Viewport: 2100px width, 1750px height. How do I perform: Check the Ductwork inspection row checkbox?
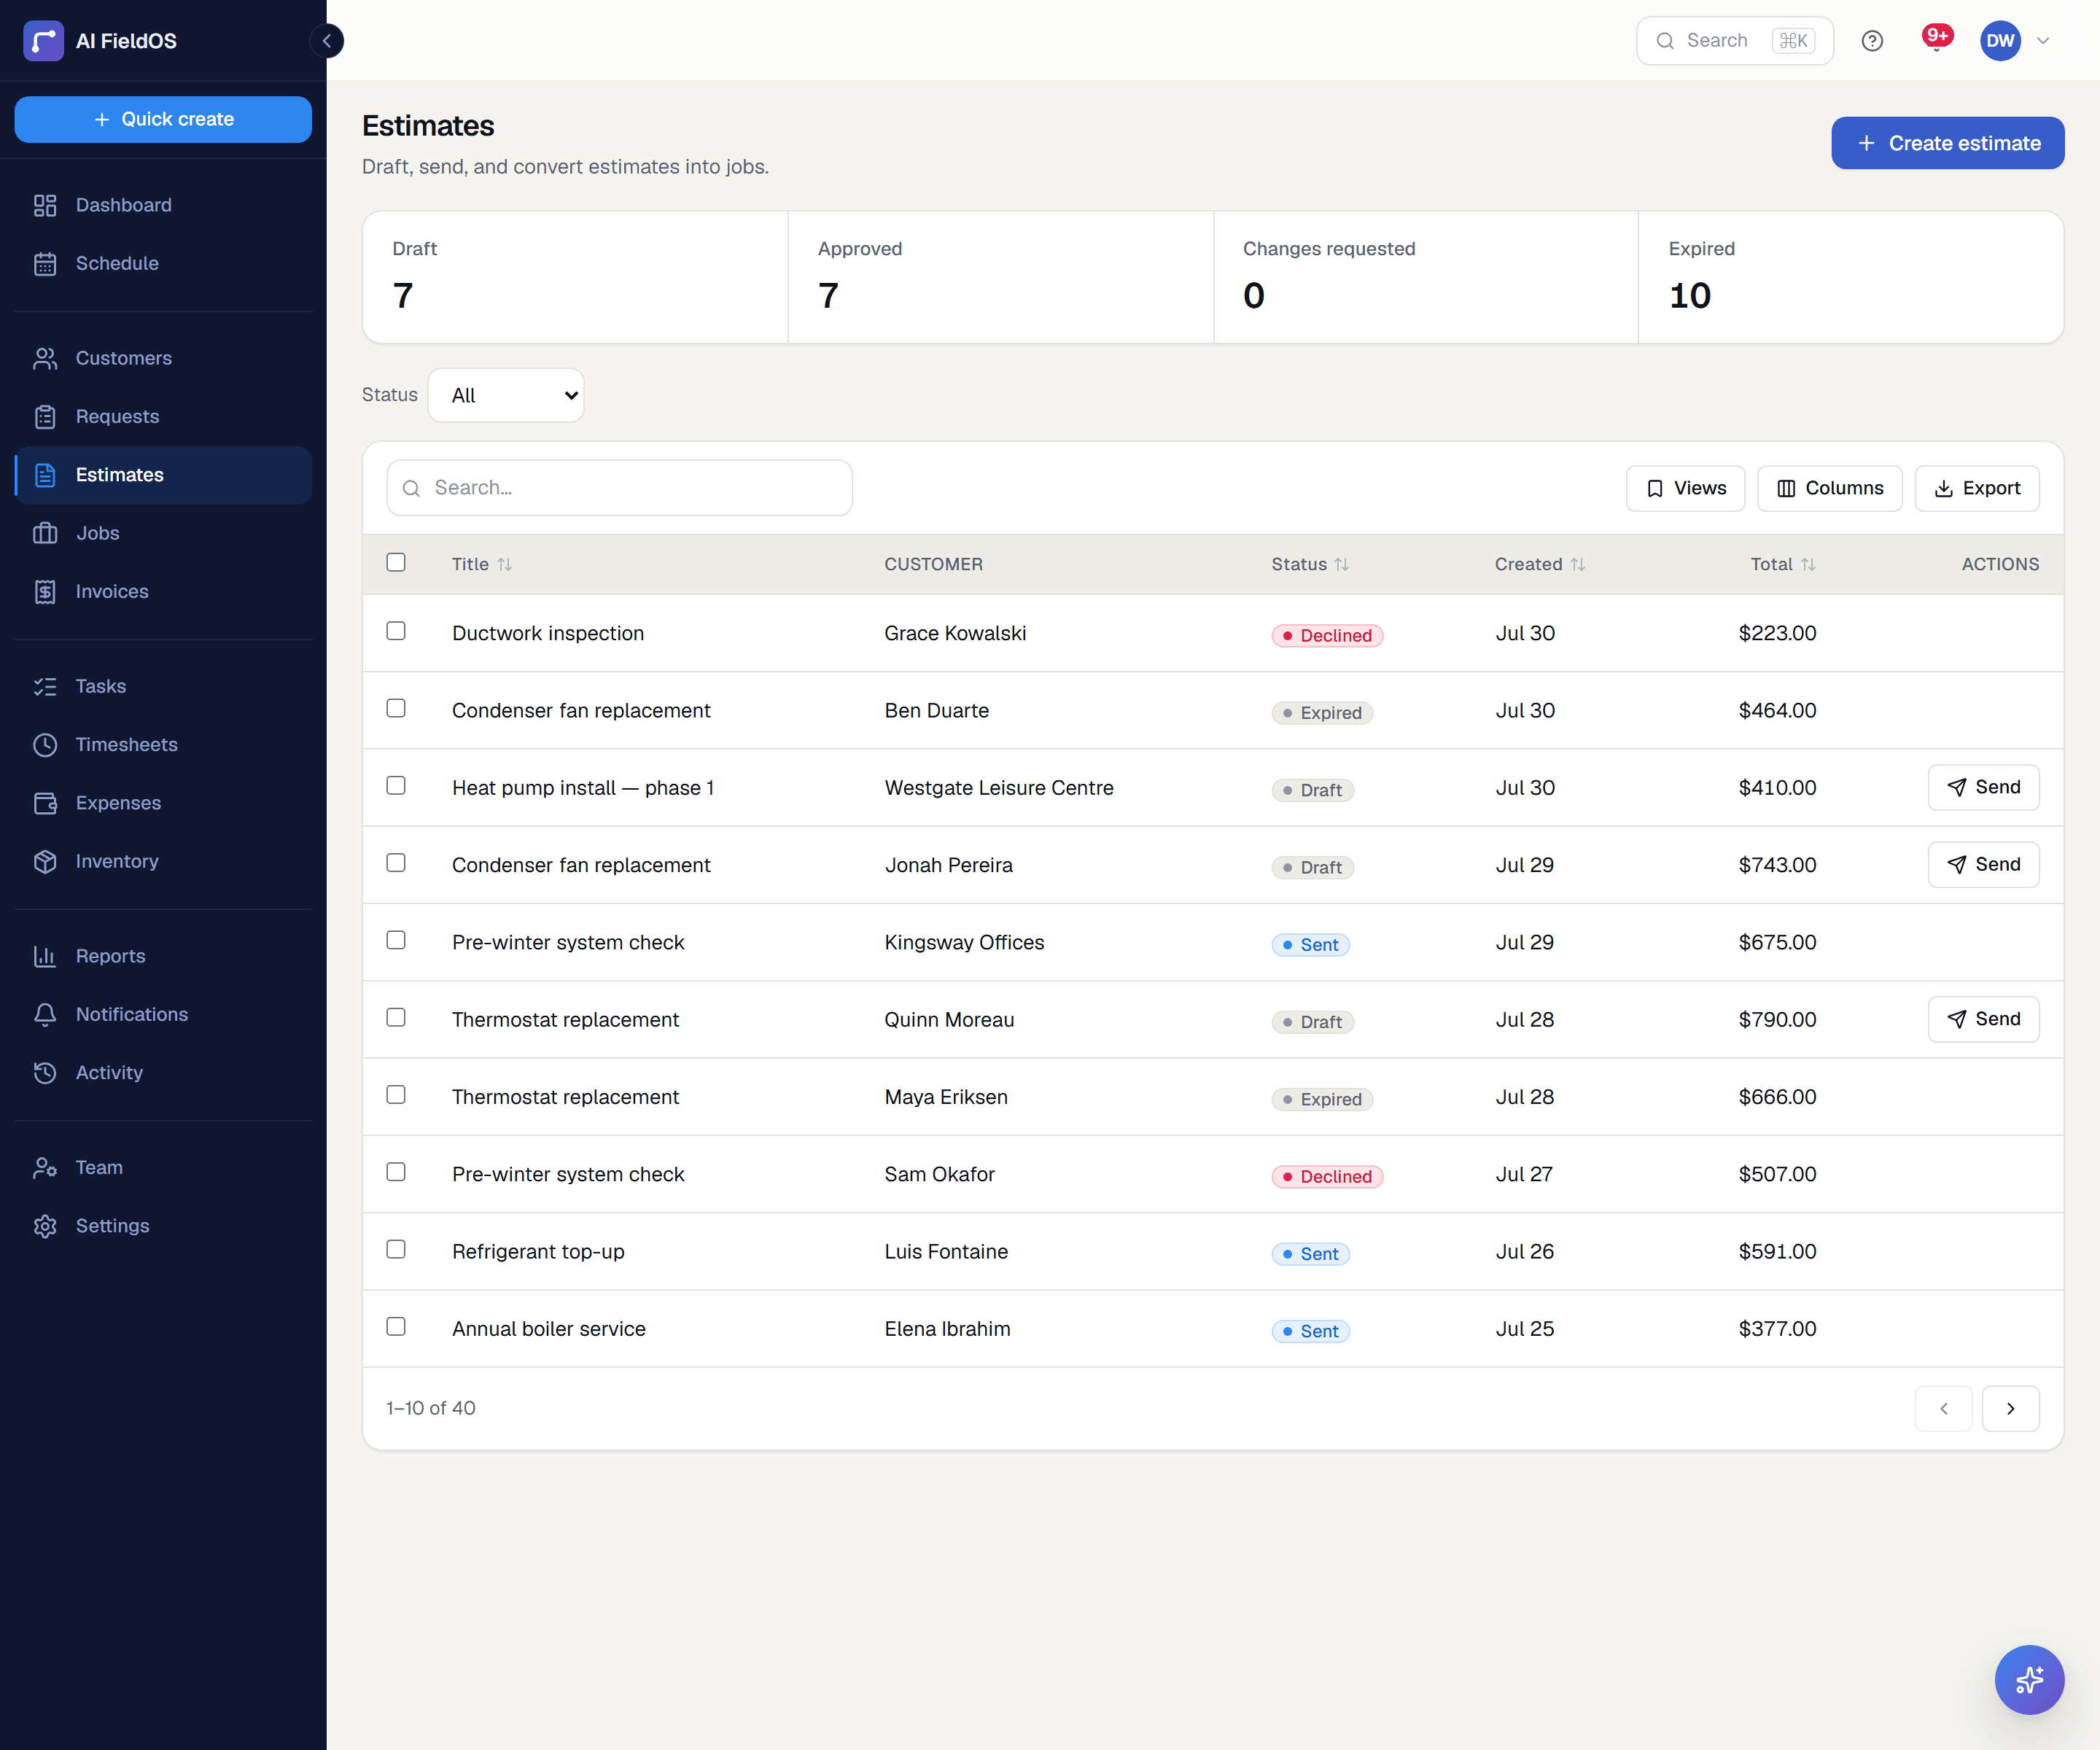click(x=396, y=631)
